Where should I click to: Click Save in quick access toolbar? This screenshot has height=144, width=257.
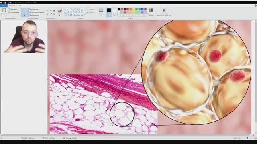point(5,3)
